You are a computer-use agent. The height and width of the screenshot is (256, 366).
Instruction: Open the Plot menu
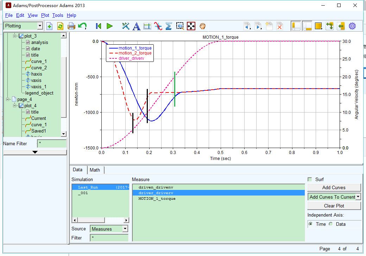(x=45, y=15)
